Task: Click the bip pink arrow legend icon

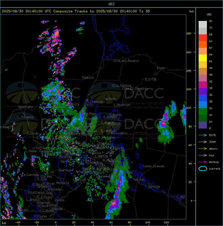Action: (x=203, y=155)
